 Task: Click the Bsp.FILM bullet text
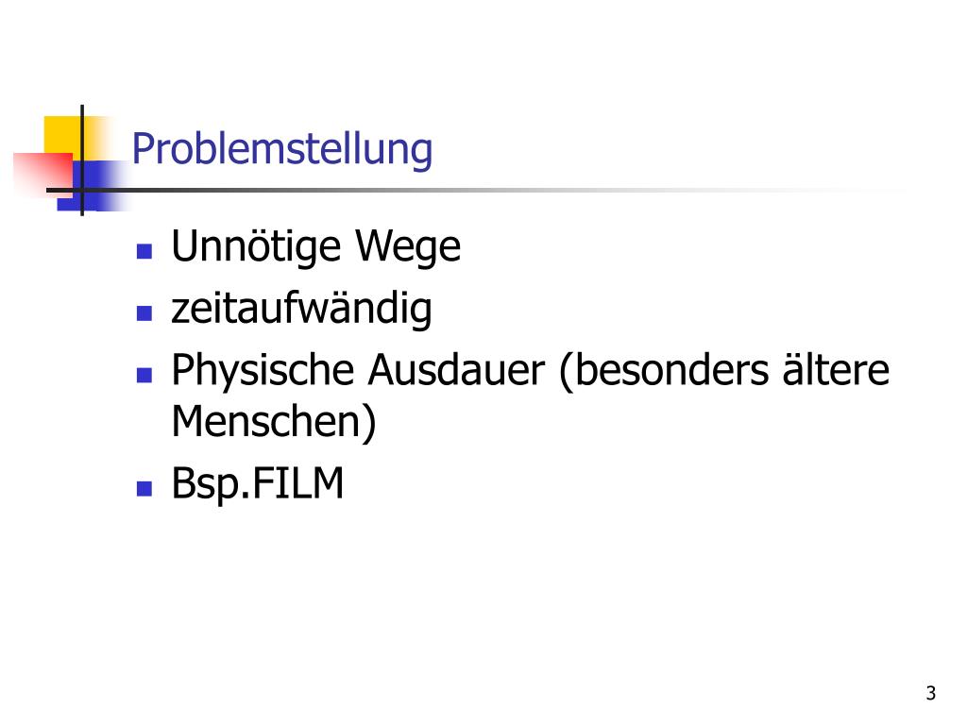(x=257, y=482)
